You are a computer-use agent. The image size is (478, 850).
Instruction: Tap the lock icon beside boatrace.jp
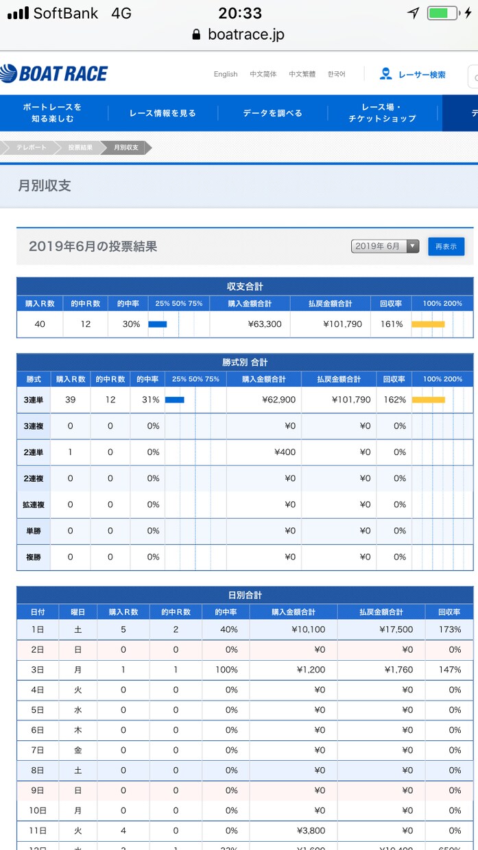(197, 34)
